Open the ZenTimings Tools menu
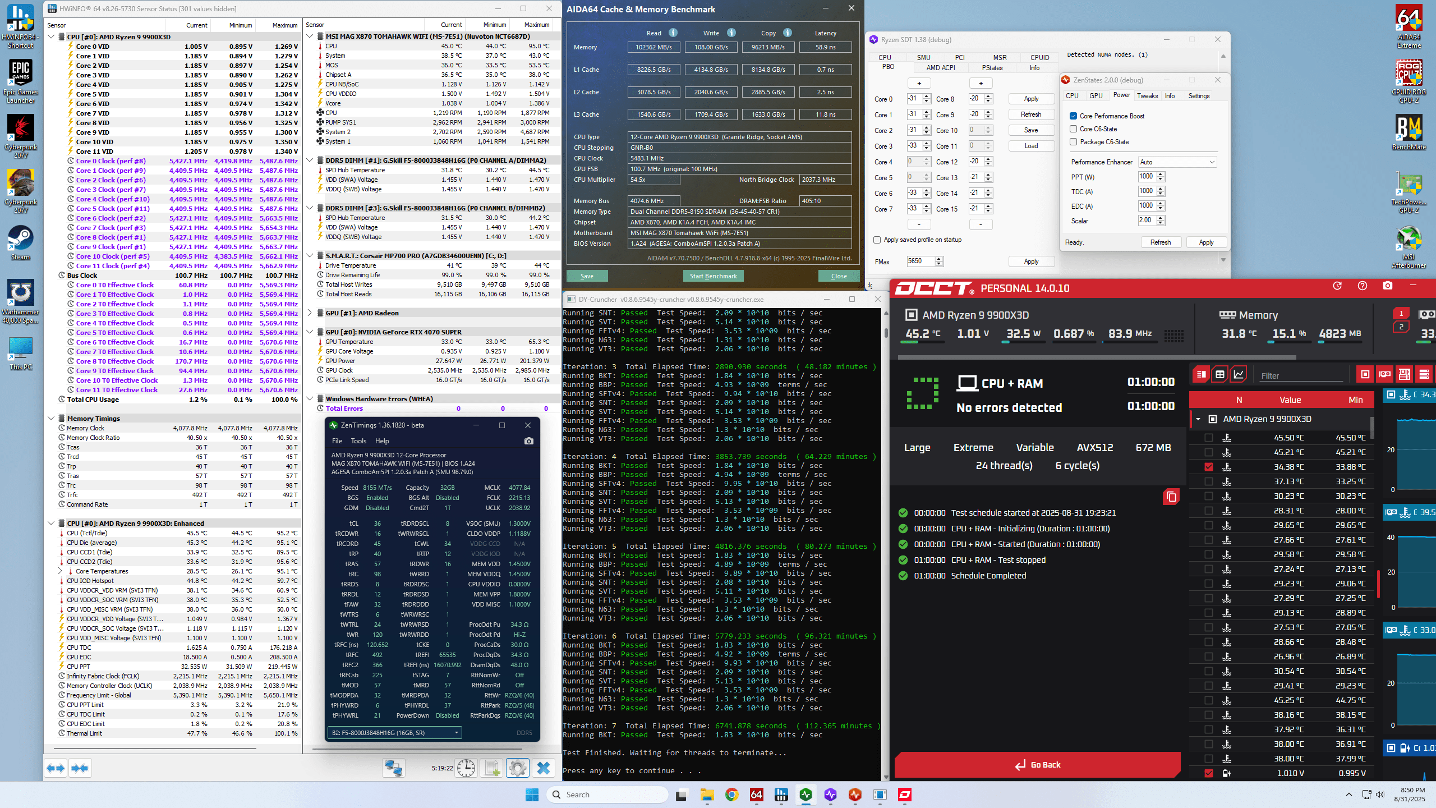1436x808 pixels. pyautogui.click(x=358, y=441)
